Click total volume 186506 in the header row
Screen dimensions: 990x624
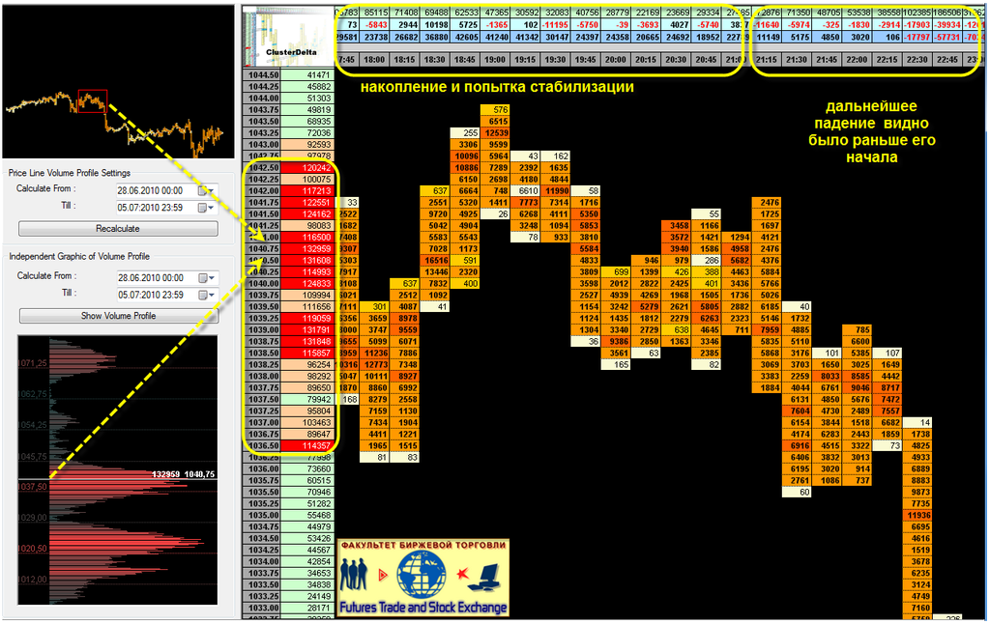(x=947, y=13)
